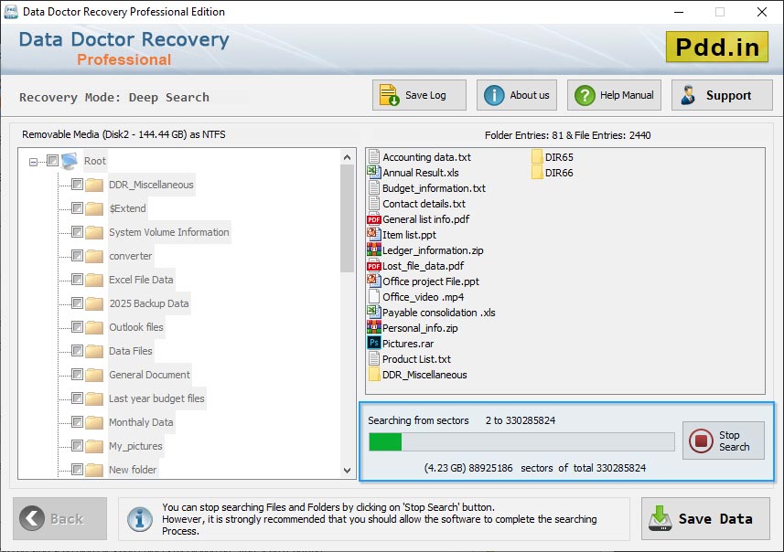Select Contact details.txt in file list
This screenshot has height=552, width=784.
[424, 204]
